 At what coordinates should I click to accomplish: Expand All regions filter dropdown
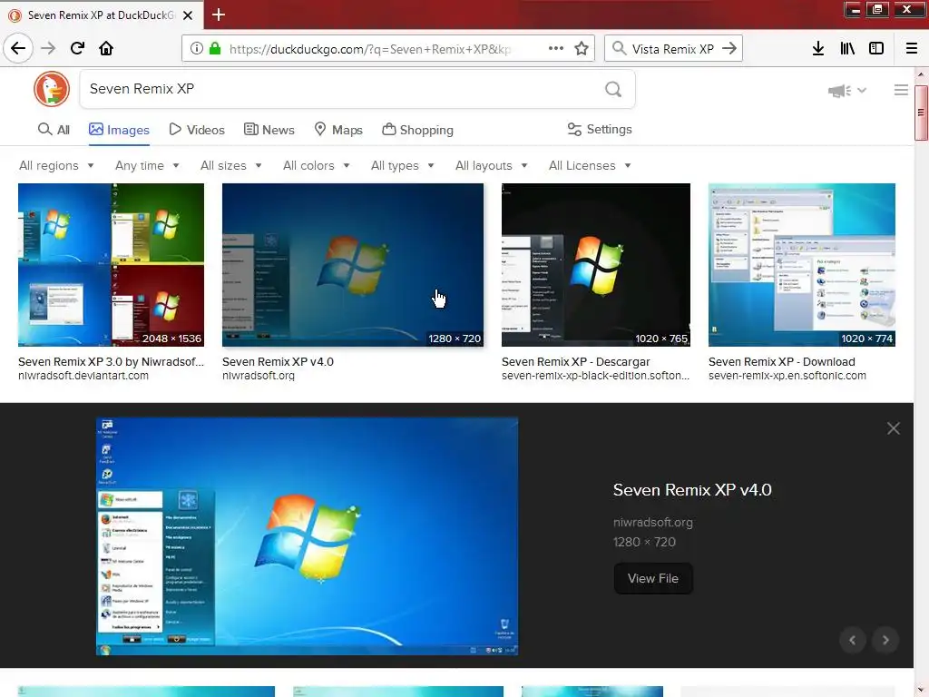click(x=56, y=165)
